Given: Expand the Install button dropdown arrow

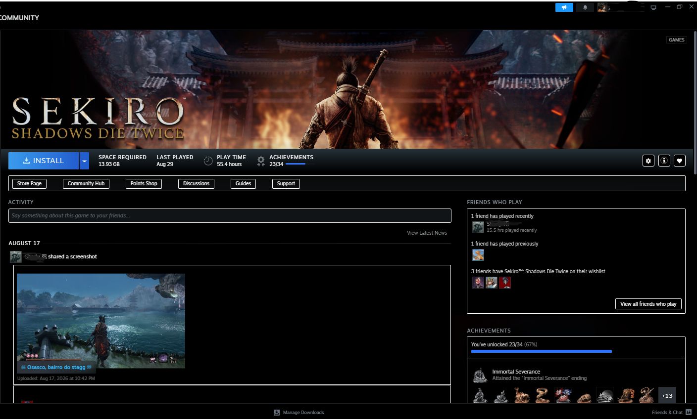Looking at the screenshot, I should pyautogui.click(x=84, y=161).
